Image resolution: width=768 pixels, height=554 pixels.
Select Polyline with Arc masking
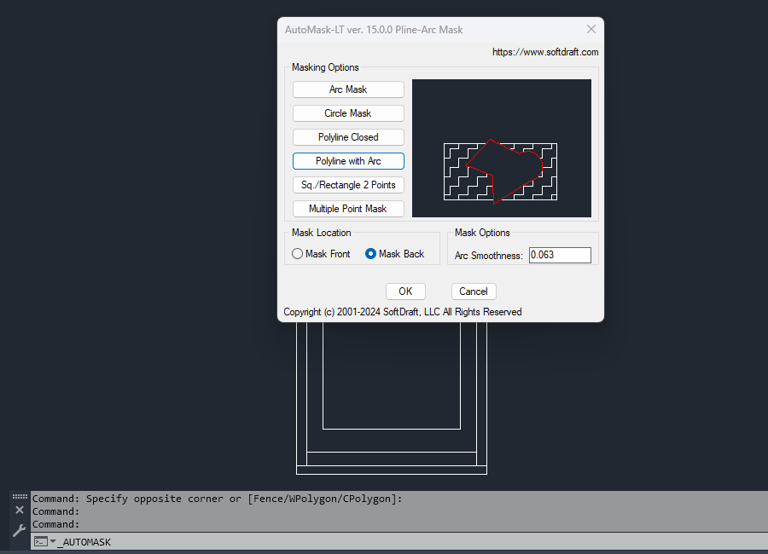347,160
